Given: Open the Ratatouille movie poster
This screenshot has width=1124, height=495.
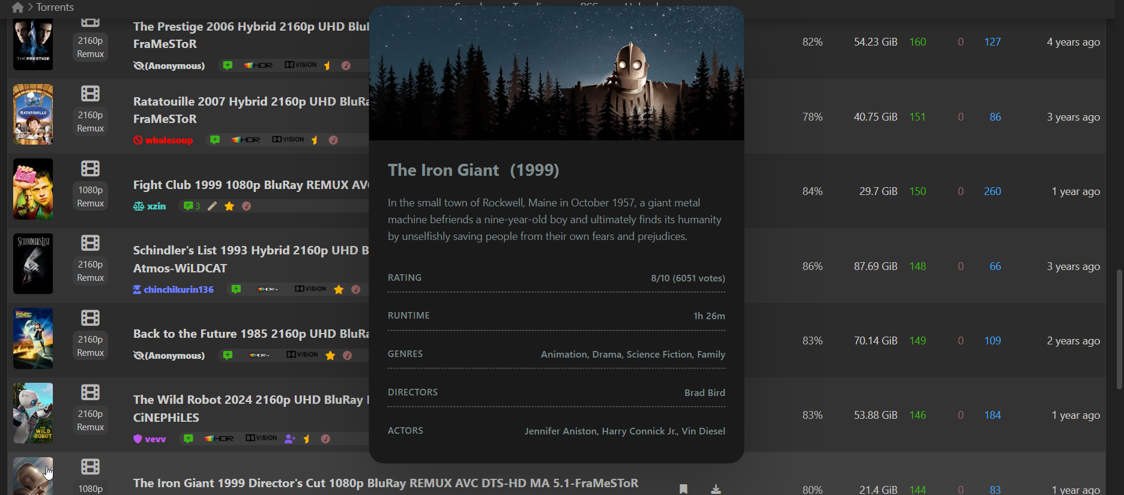Looking at the screenshot, I should [33, 115].
